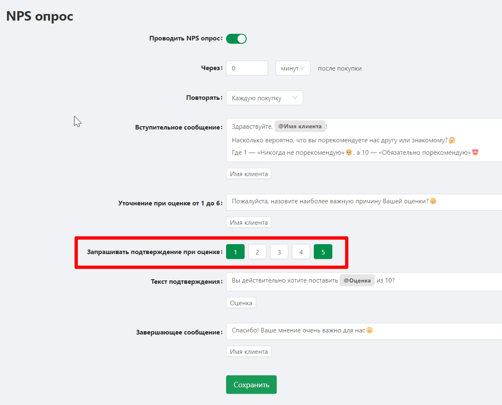Click the 'Повторять:' label
Image resolution: width=502 pixels, height=405 pixels.
(x=204, y=98)
